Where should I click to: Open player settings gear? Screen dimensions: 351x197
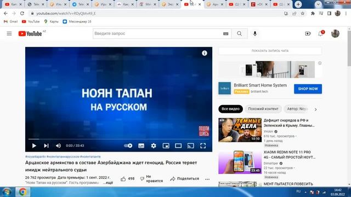[x=154, y=146]
